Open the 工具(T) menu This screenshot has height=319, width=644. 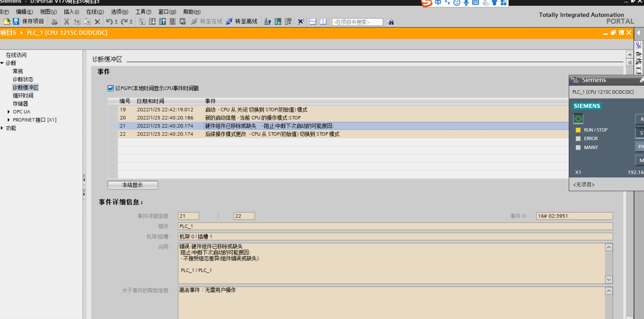(x=143, y=12)
